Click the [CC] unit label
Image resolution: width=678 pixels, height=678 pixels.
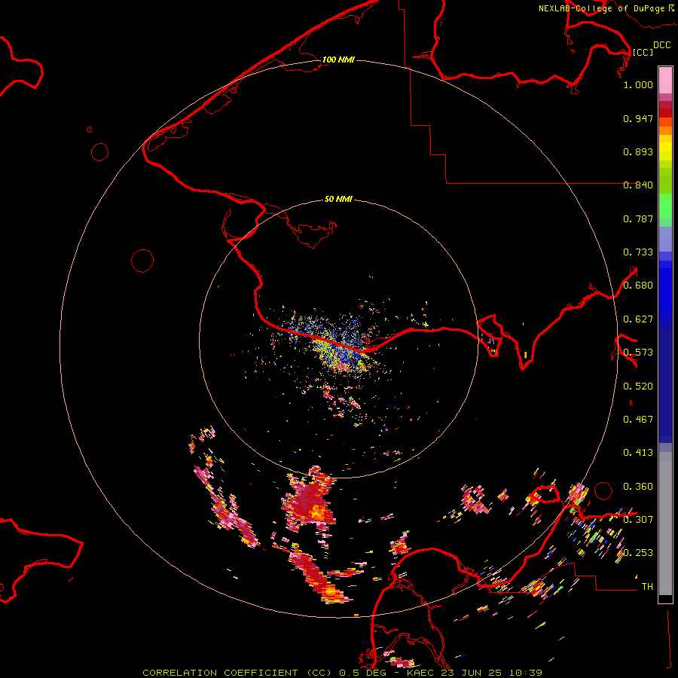point(643,52)
